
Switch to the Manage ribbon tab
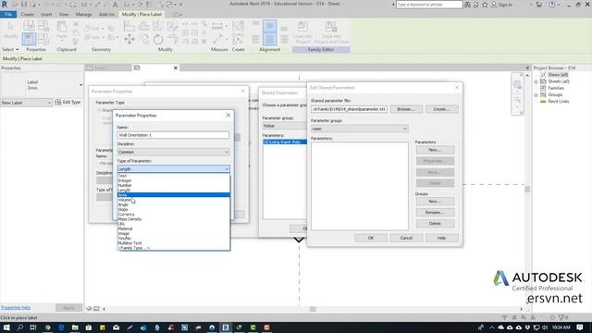83,15
